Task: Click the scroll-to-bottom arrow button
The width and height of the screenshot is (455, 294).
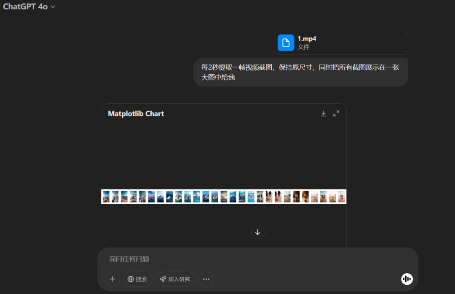Action: 257,232
